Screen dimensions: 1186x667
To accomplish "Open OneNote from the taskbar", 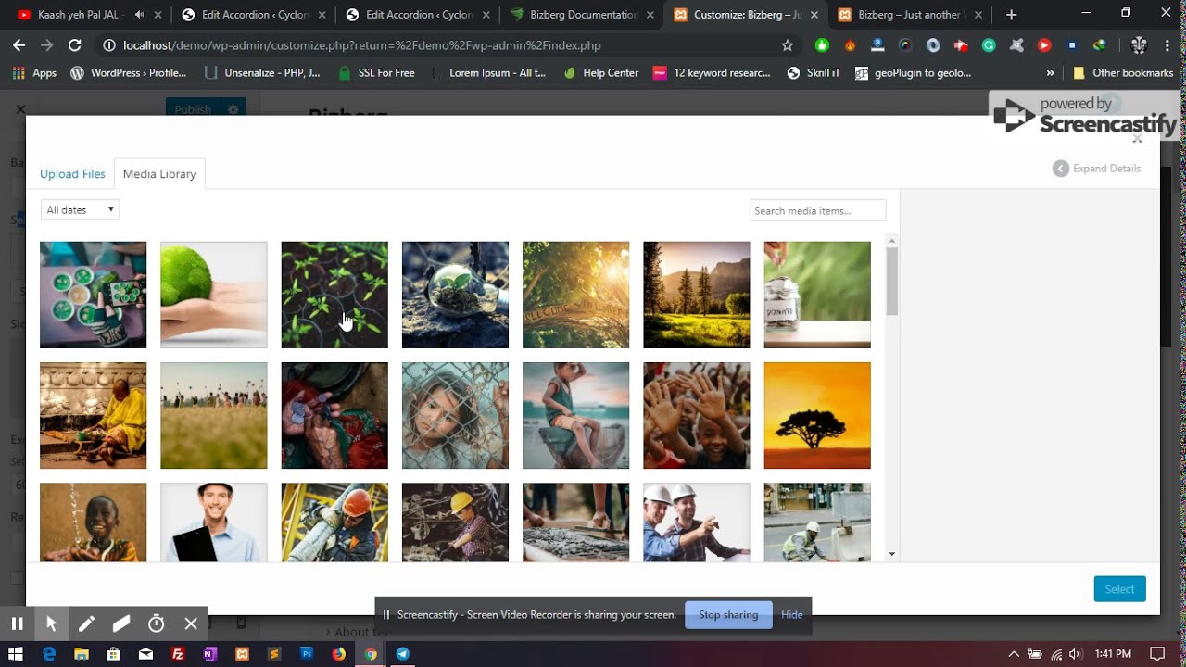I will click(x=209, y=654).
